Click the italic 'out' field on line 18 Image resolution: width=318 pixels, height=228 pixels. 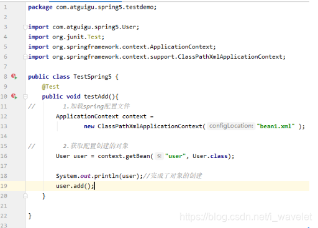tap(85, 176)
